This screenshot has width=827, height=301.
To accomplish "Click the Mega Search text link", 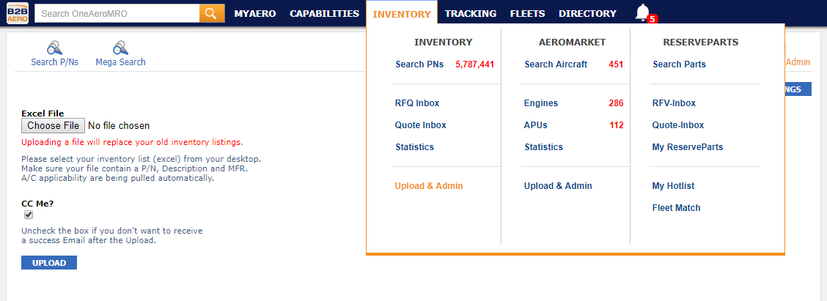I will tap(121, 62).
